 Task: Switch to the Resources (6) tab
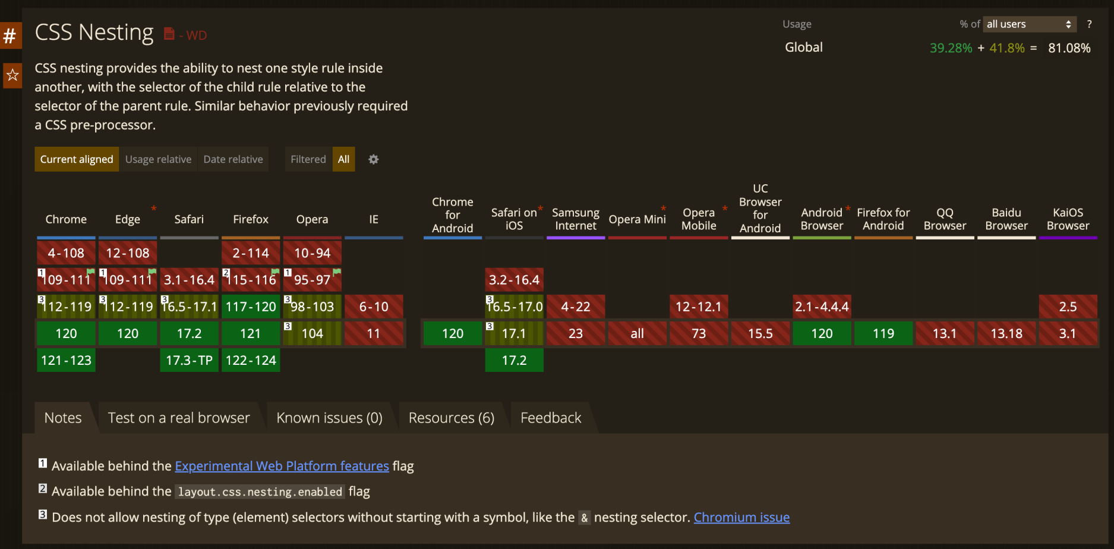point(451,418)
